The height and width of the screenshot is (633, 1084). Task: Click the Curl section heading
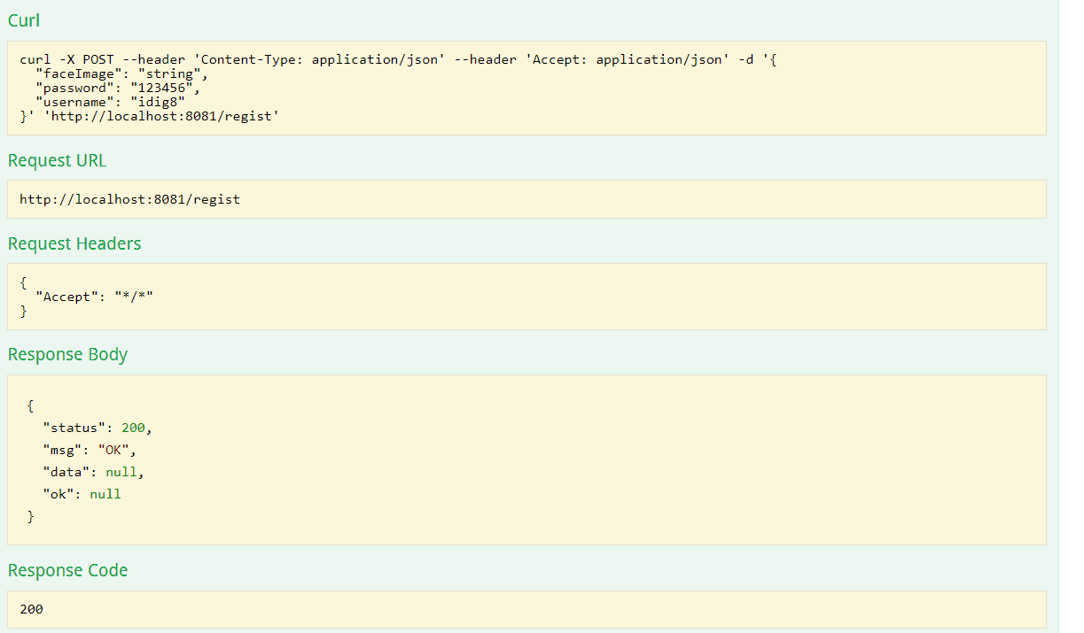[x=24, y=20]
